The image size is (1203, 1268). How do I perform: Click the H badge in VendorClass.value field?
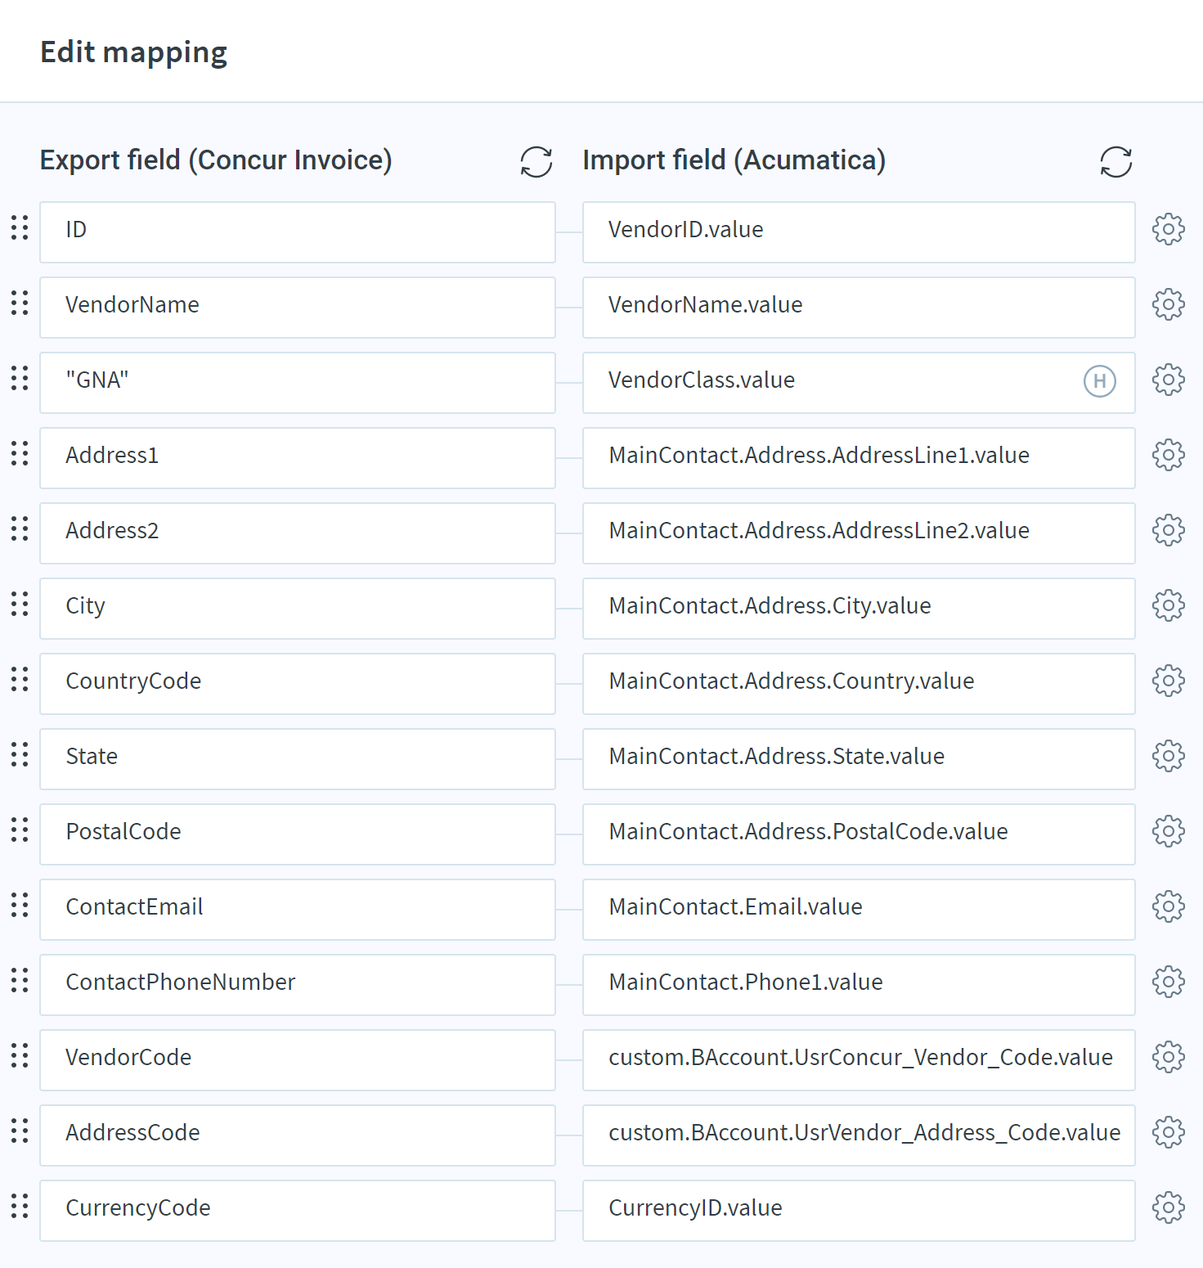pos(1100,381)
